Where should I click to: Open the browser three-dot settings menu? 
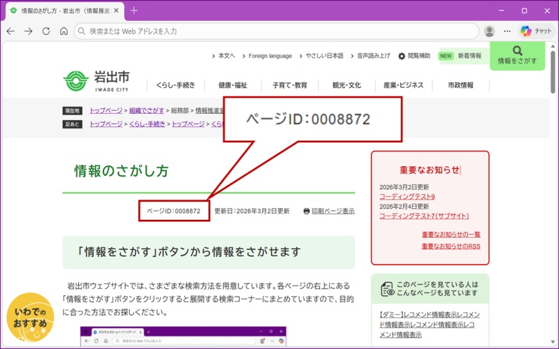(507, 31)
